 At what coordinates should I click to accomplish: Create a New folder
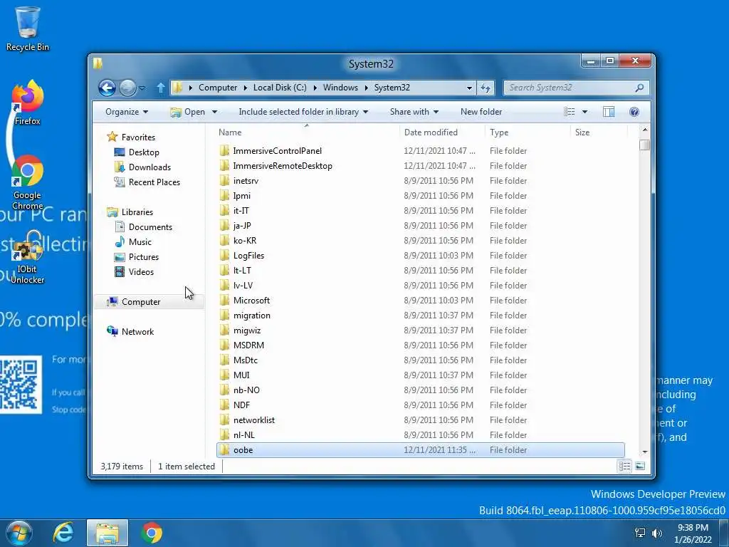[481, 112]
